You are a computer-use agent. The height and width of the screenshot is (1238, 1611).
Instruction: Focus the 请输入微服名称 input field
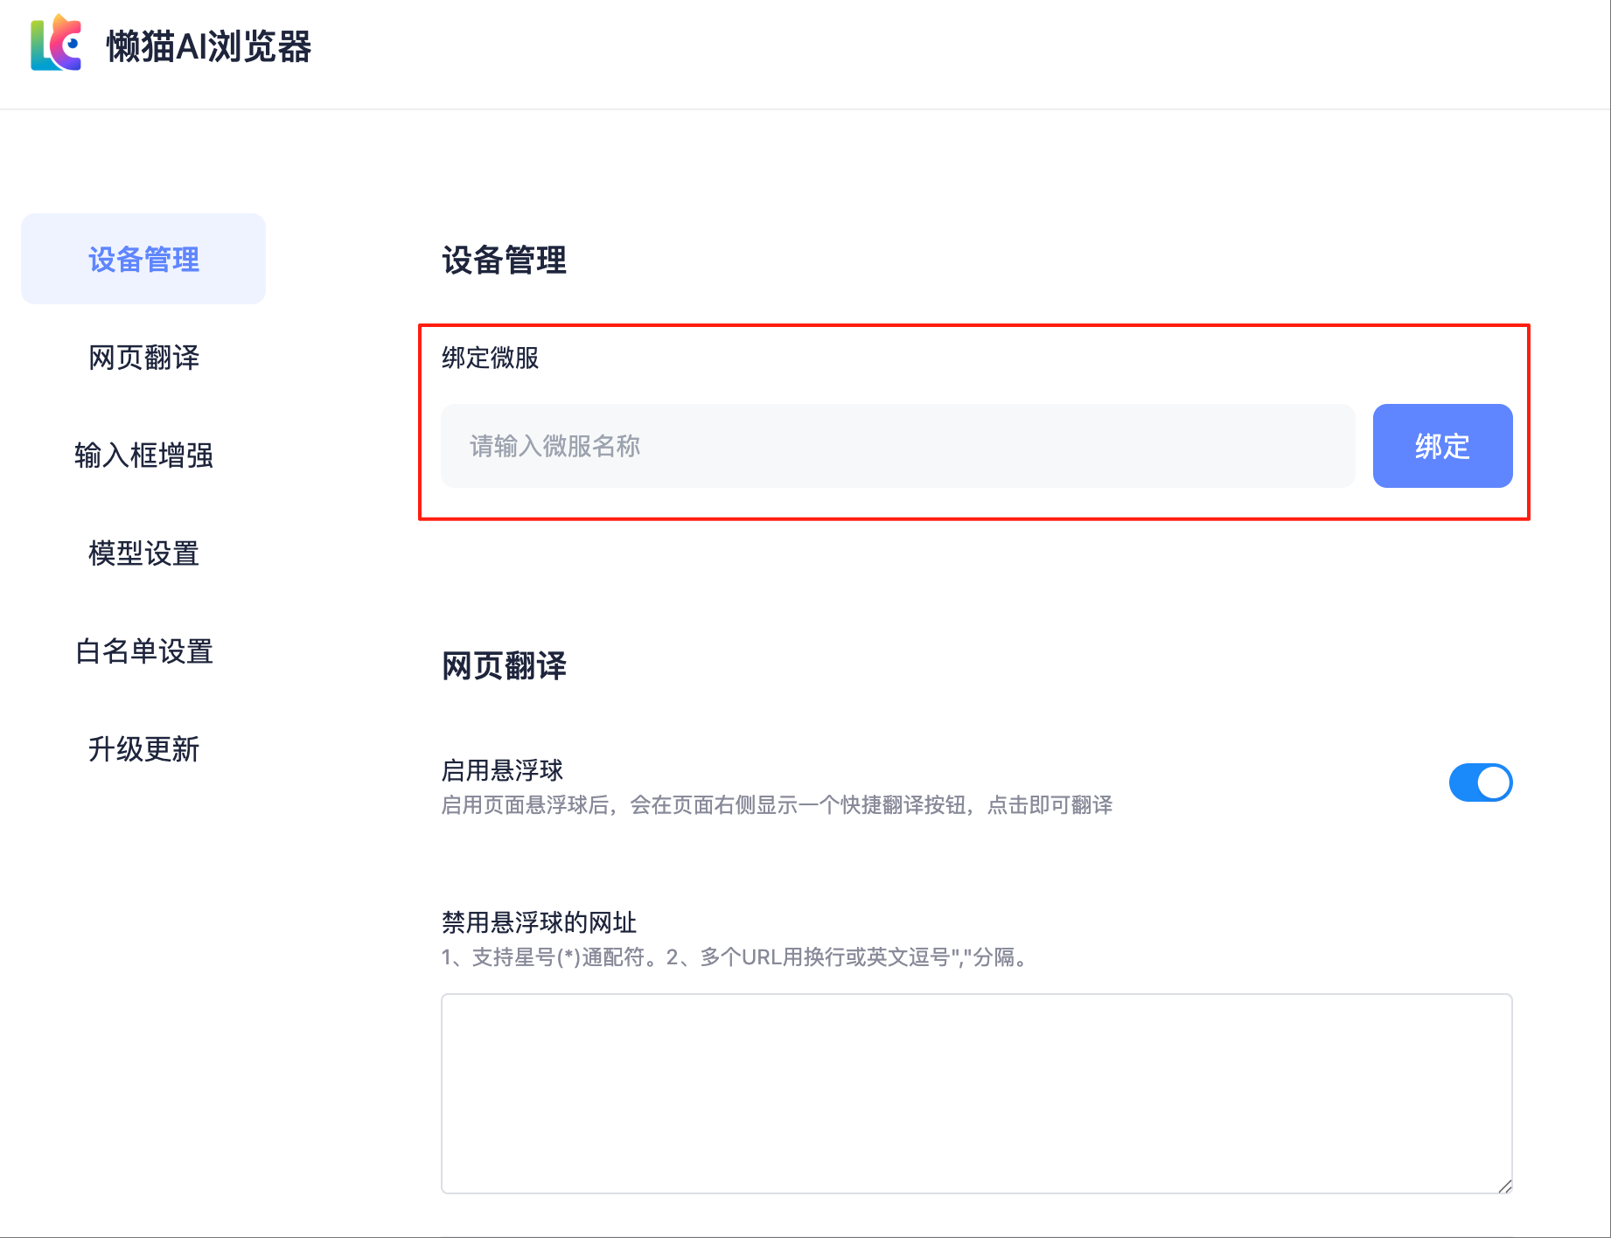(898, 446)
